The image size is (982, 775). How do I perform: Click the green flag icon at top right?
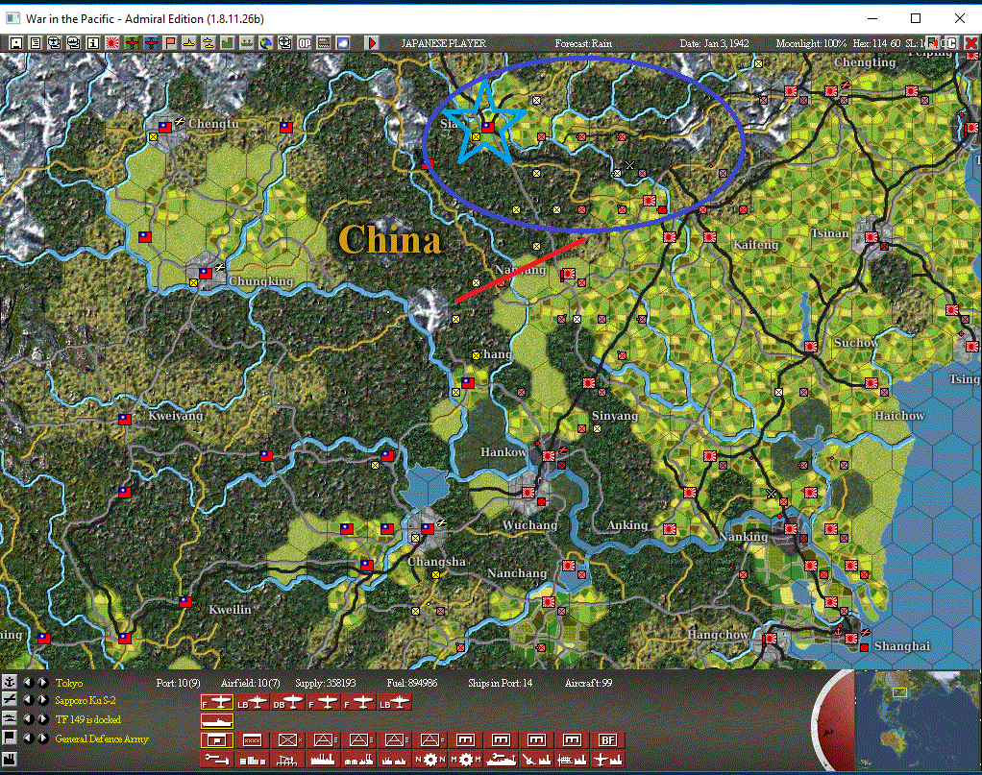[x=933, y=42]
